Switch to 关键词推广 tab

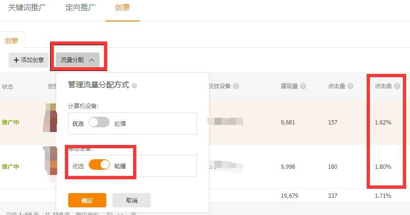[27, 7]
